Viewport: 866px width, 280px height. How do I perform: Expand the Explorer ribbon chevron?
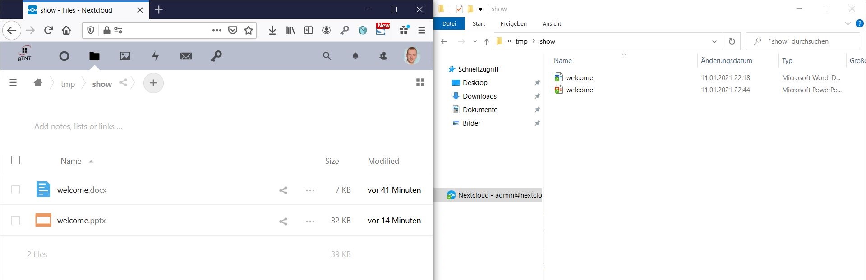click(848, 23)
